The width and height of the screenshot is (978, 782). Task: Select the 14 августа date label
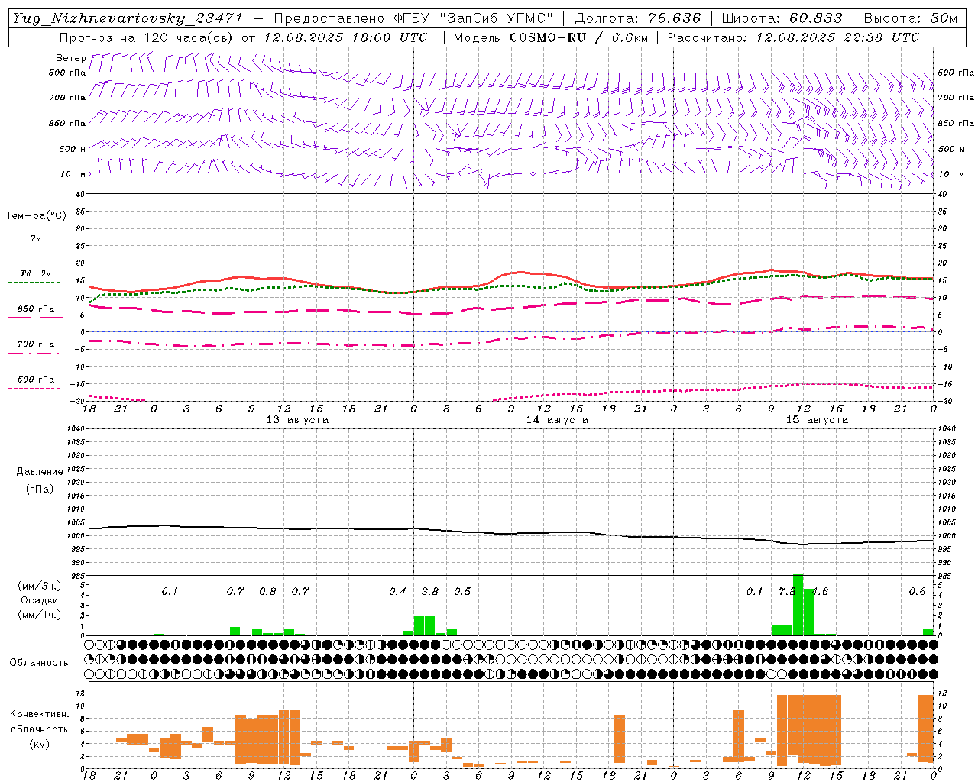click(x=557, y=420)
